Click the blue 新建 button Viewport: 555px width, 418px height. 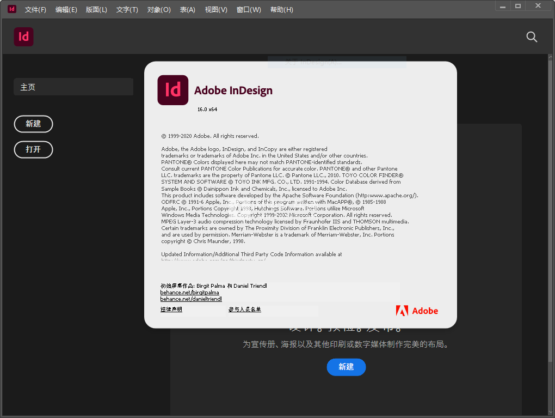[346, 367]
